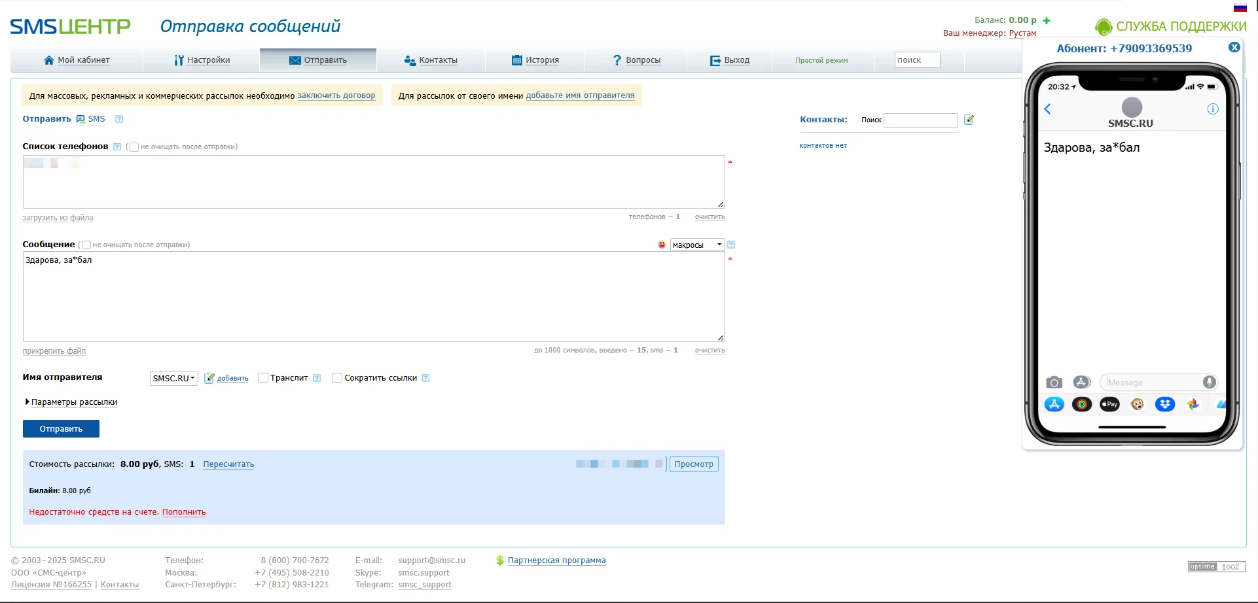Tap the info icon in phone preview
Screen dimensions: 1258x603
click(1213, 109)
